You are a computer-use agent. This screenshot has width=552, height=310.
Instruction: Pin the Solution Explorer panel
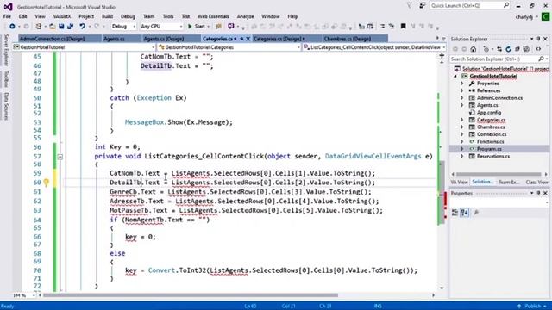pyautogui.click(x=538, y=39)
